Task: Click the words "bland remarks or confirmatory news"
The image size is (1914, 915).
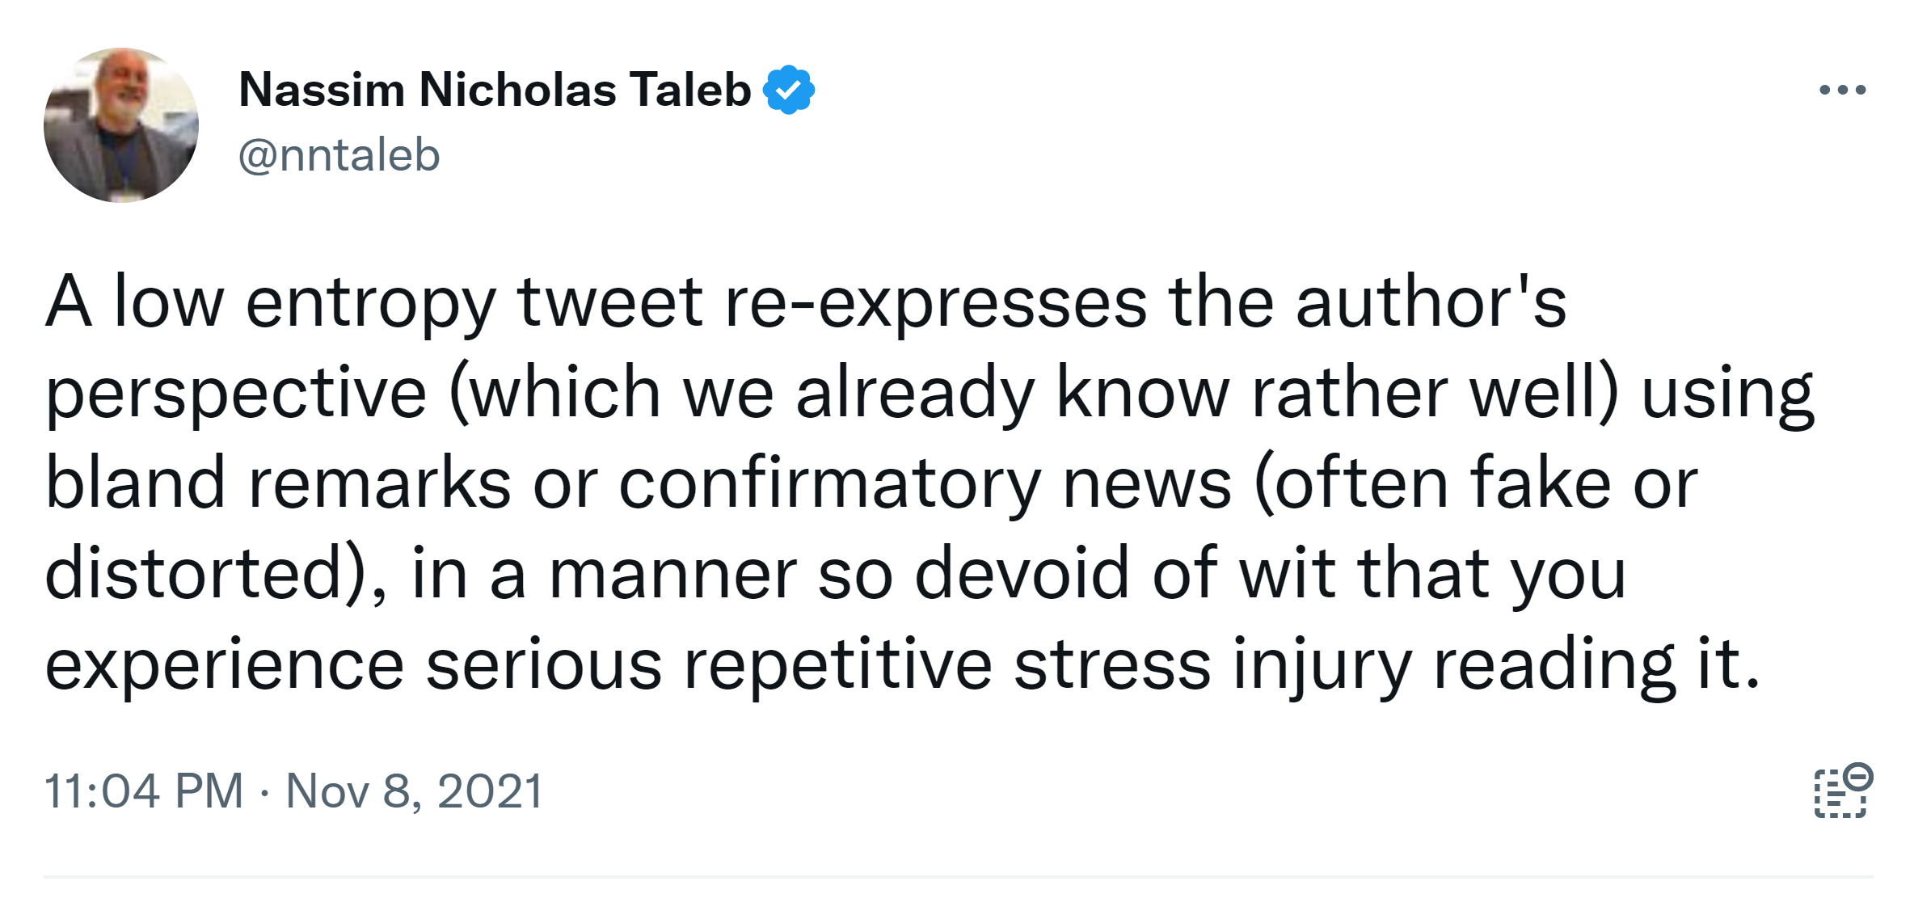Action: click(639, 483)
